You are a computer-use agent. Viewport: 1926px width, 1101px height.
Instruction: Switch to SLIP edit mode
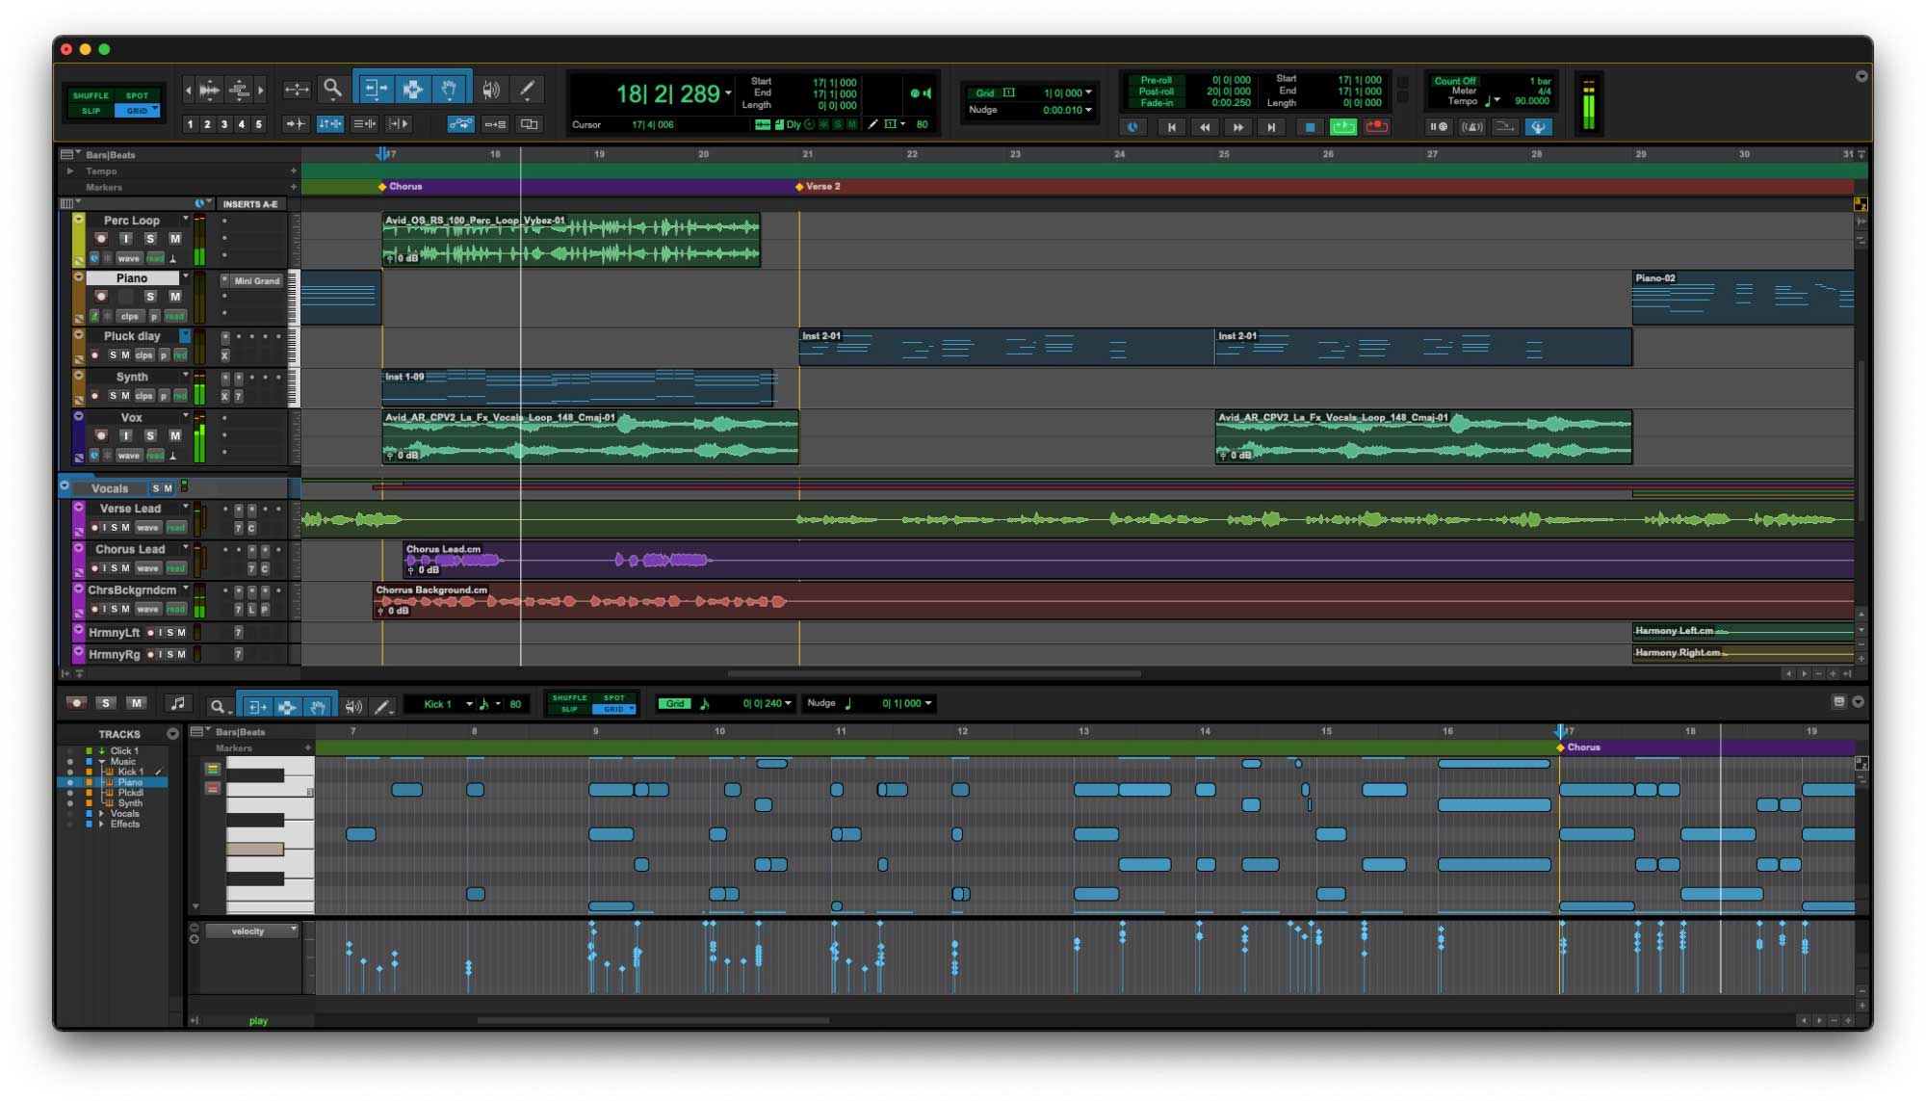click(x=90, y=111)
